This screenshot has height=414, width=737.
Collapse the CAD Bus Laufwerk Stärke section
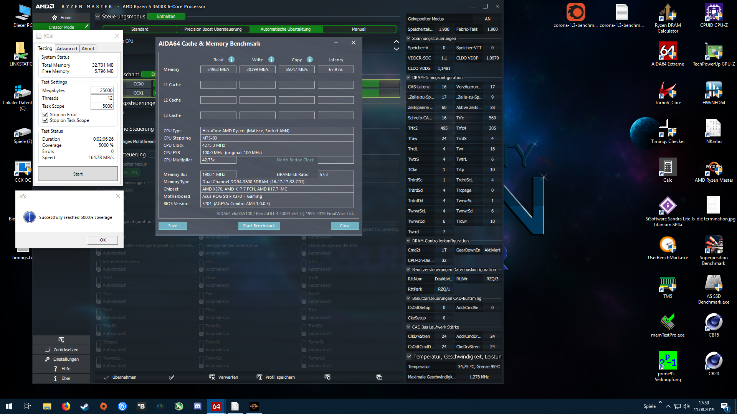[408, 327]
